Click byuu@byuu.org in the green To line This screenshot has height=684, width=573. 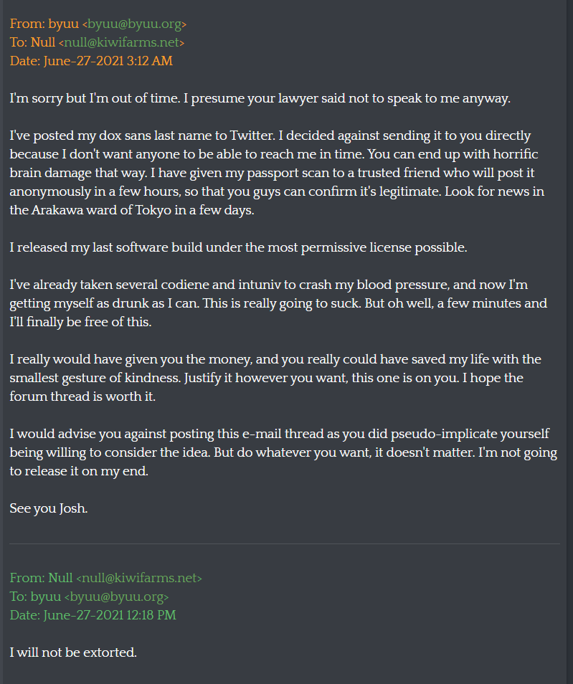click(116, 597)
